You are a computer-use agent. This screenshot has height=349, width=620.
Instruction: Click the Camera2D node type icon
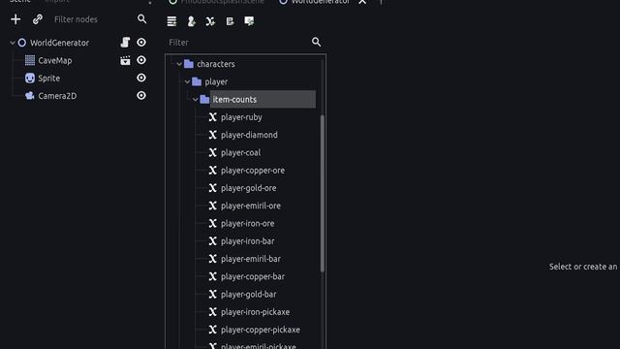(x=30, y=96)
